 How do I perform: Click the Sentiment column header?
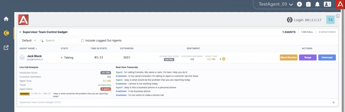[x=193, y=48]
